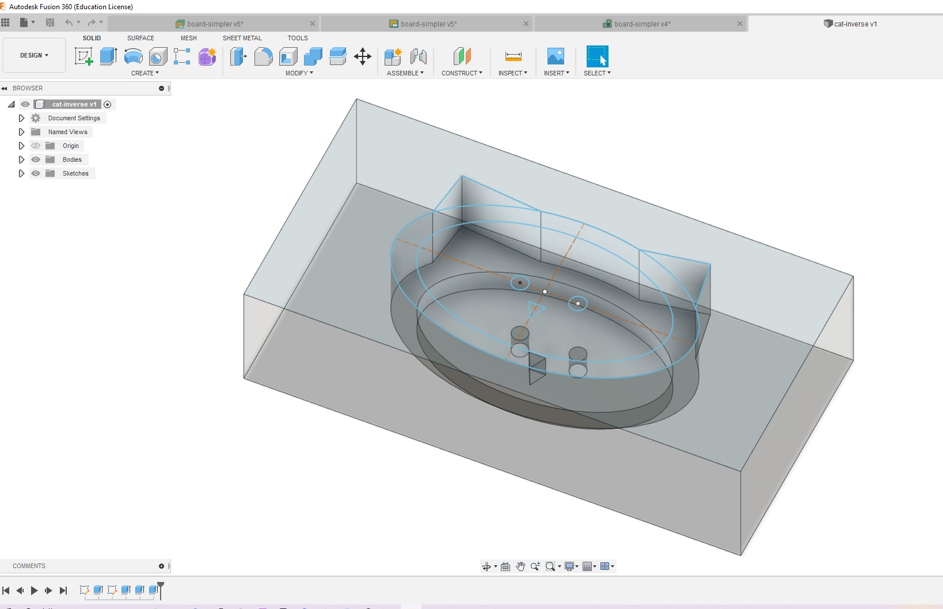Screen dimensions: 943x609
Task: Select the Zoom tool
Action: 535,566
